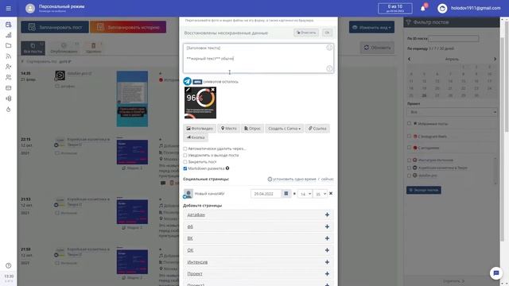Go to previous month in filter calendar
The image size is (509, 286).
click(x=409, y=59)
